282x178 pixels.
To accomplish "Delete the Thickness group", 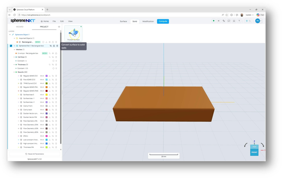I will point(56,65).
